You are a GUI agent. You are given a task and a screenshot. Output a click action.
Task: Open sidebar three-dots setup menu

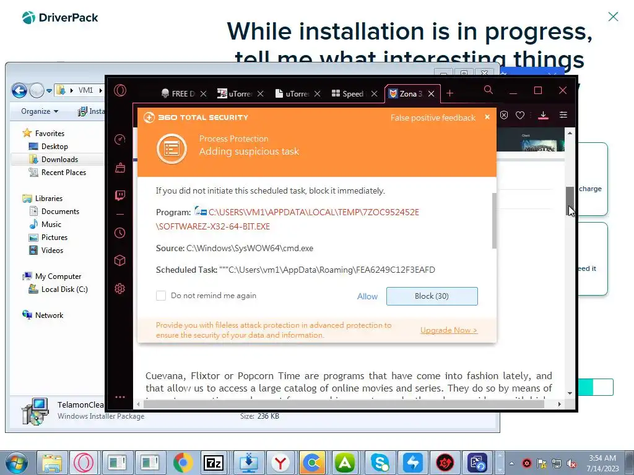(x=120, y=397)
